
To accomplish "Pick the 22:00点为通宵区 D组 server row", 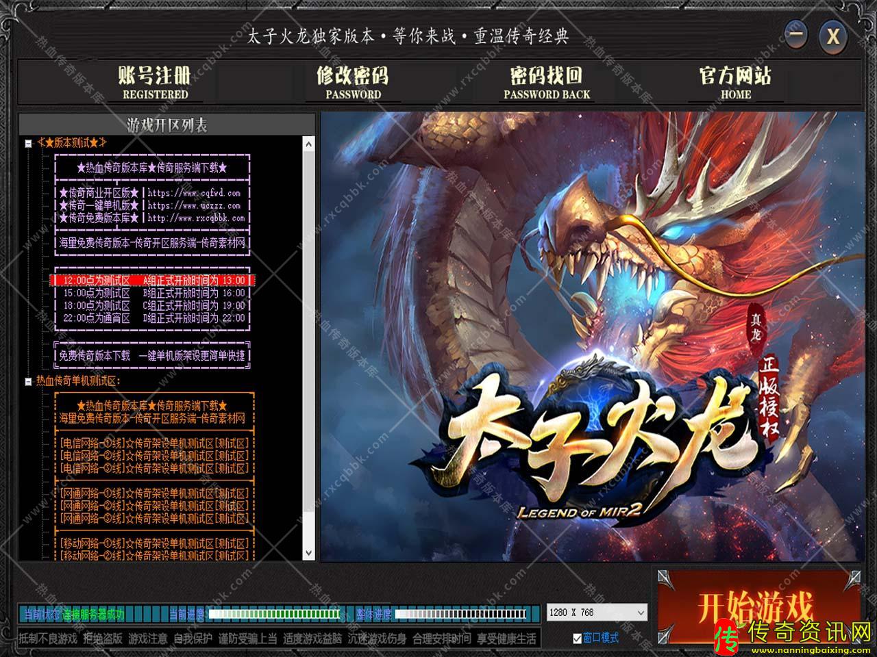I will 152,318.
